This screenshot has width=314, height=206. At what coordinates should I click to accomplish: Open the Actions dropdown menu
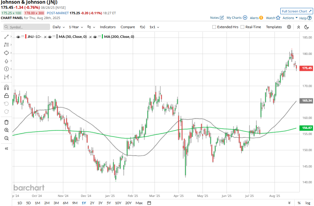click(x=290, y=18)
